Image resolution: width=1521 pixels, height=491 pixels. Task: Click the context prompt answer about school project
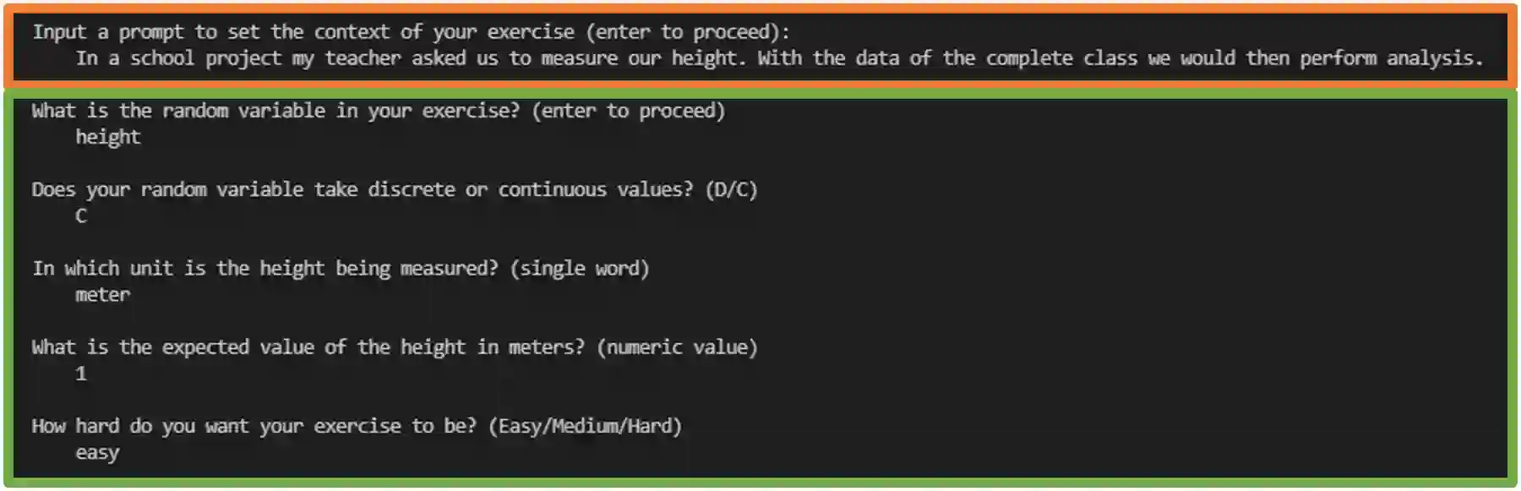pyautogui.click(x=777, y=58)
